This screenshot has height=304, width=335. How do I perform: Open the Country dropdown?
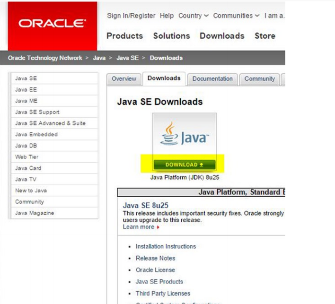point(194,16)
